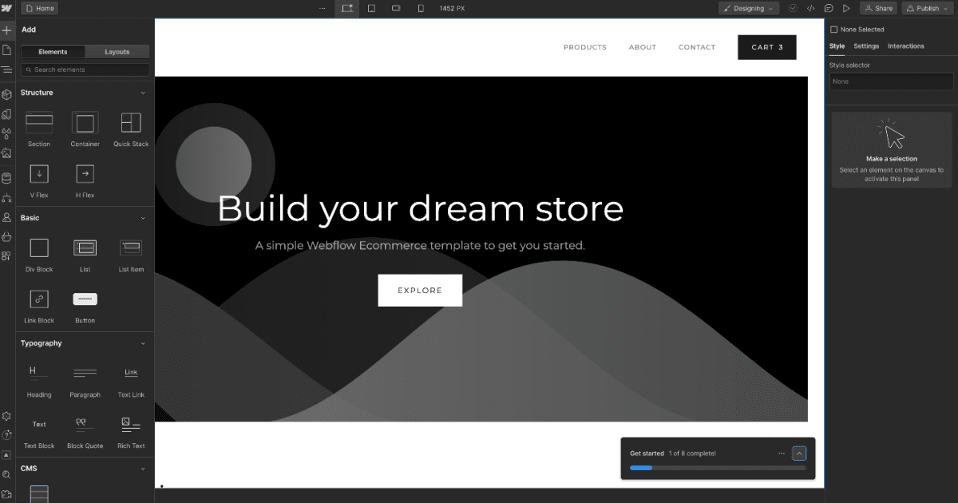Click the Share button
This screenshot has height=503, width=958.
click(x=878, y=8)
